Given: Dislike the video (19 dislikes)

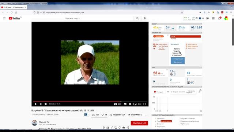Looking at the screenshot, I should 104,115.
